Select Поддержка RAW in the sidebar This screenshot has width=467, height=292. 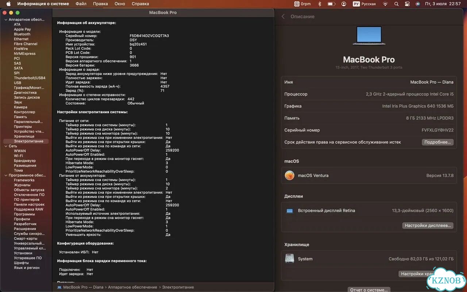(28, 209)
